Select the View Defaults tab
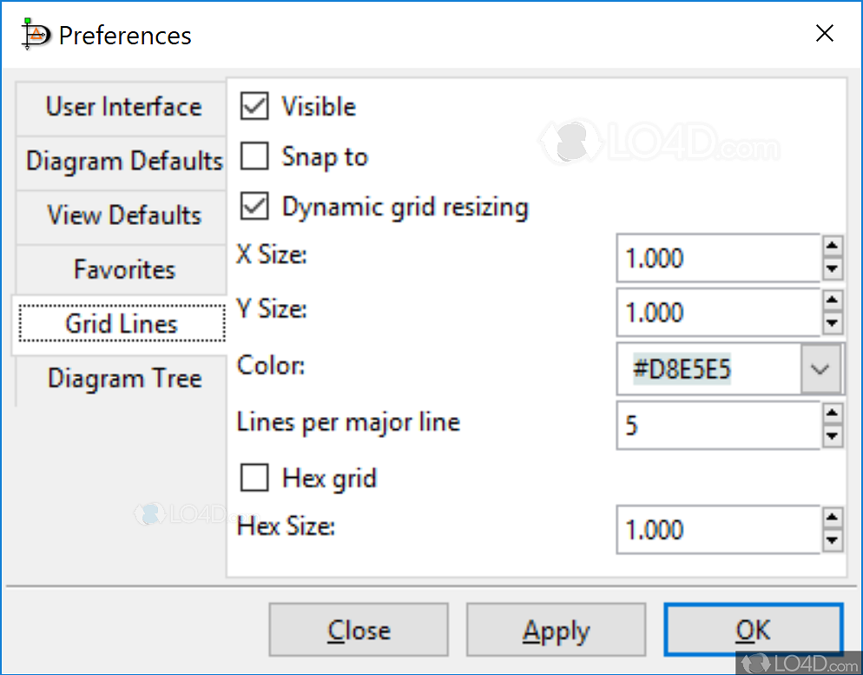The image size is (863, 675). pos(122,215)
